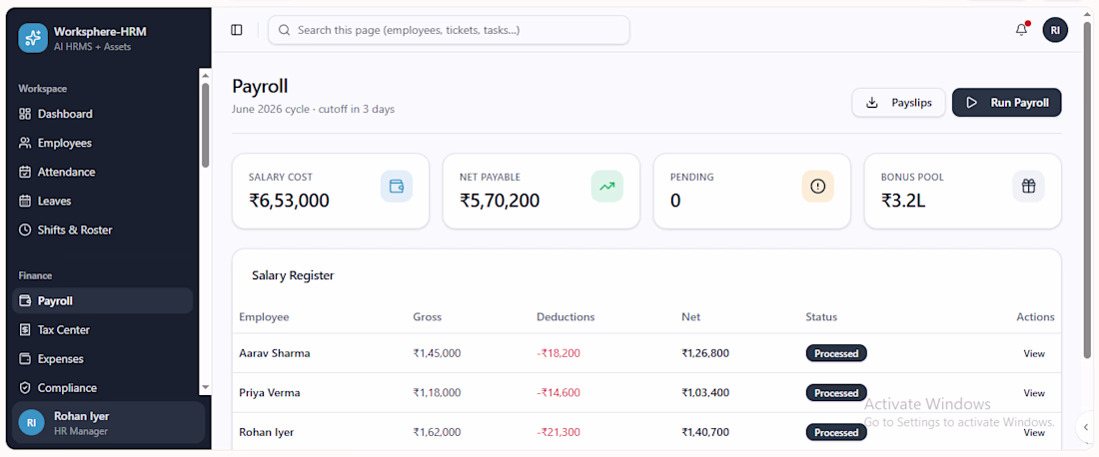Viewport: 1099px width, 457px height.
Task: View Aarav Sharma's salary details
Action: click(1034, 353)
